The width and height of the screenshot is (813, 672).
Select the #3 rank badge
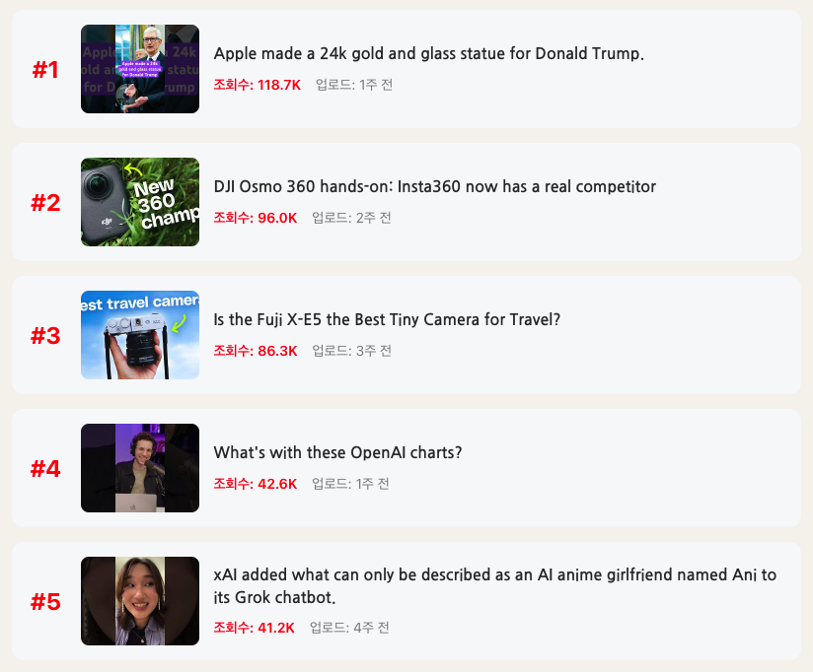click(x=45, y=335)
